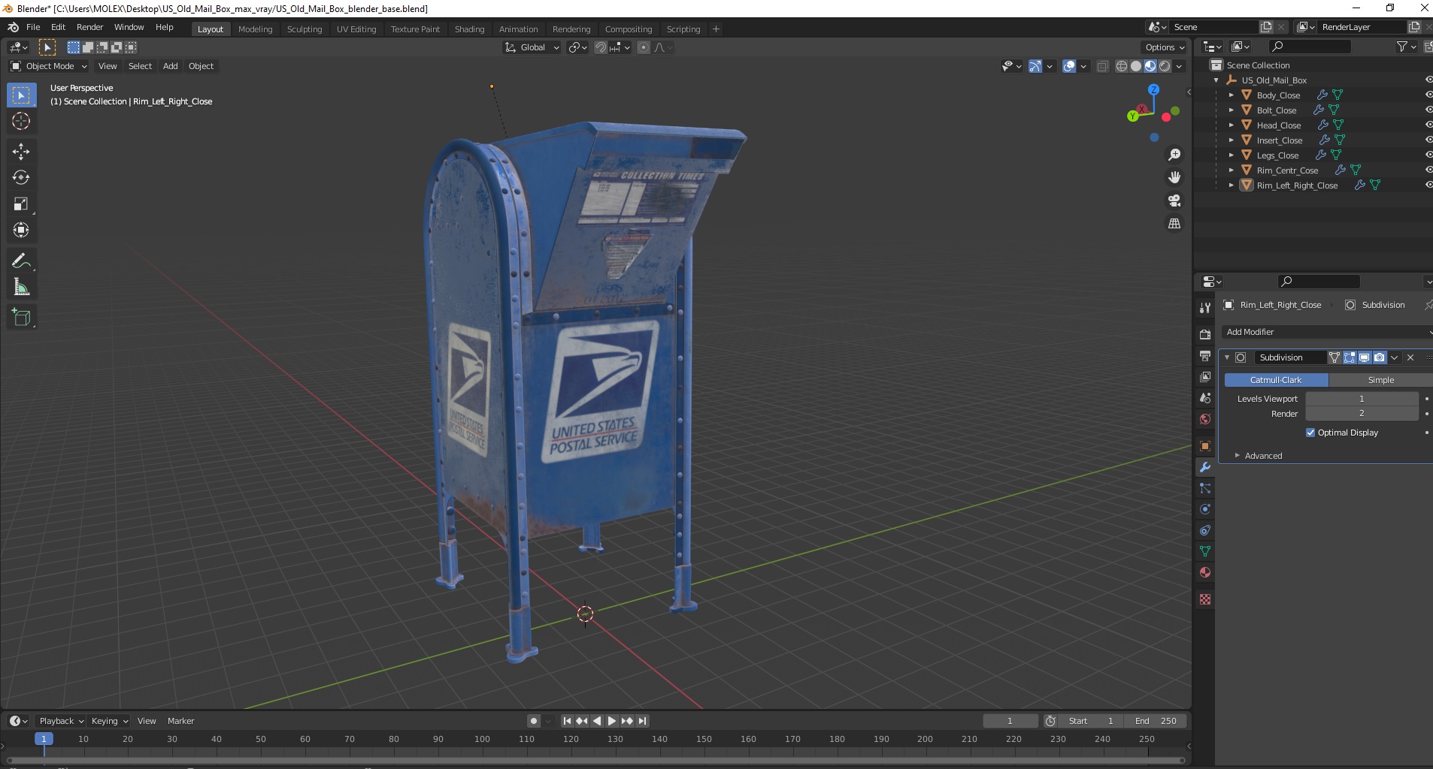Open the Keying dropdown

[x=109, y=721]
